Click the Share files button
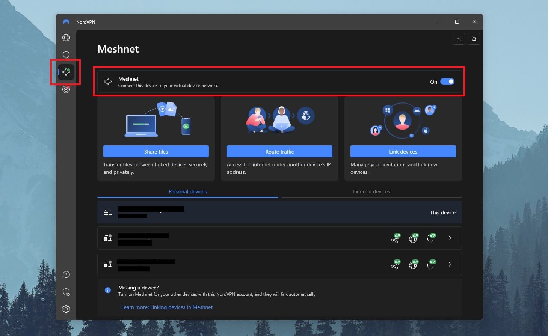 coord(156,151)
